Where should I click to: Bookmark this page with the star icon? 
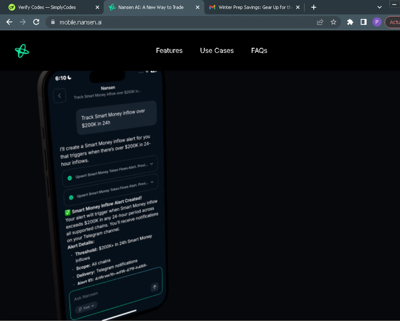pos(333,22)
